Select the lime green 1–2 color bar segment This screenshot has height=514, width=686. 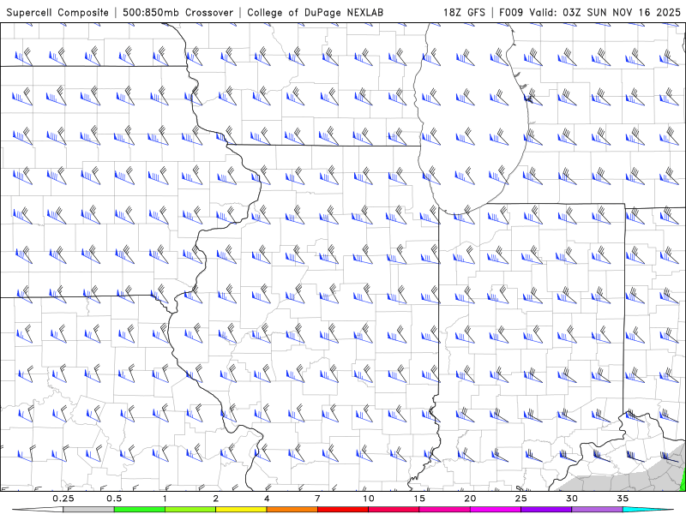tap(190, 510)
